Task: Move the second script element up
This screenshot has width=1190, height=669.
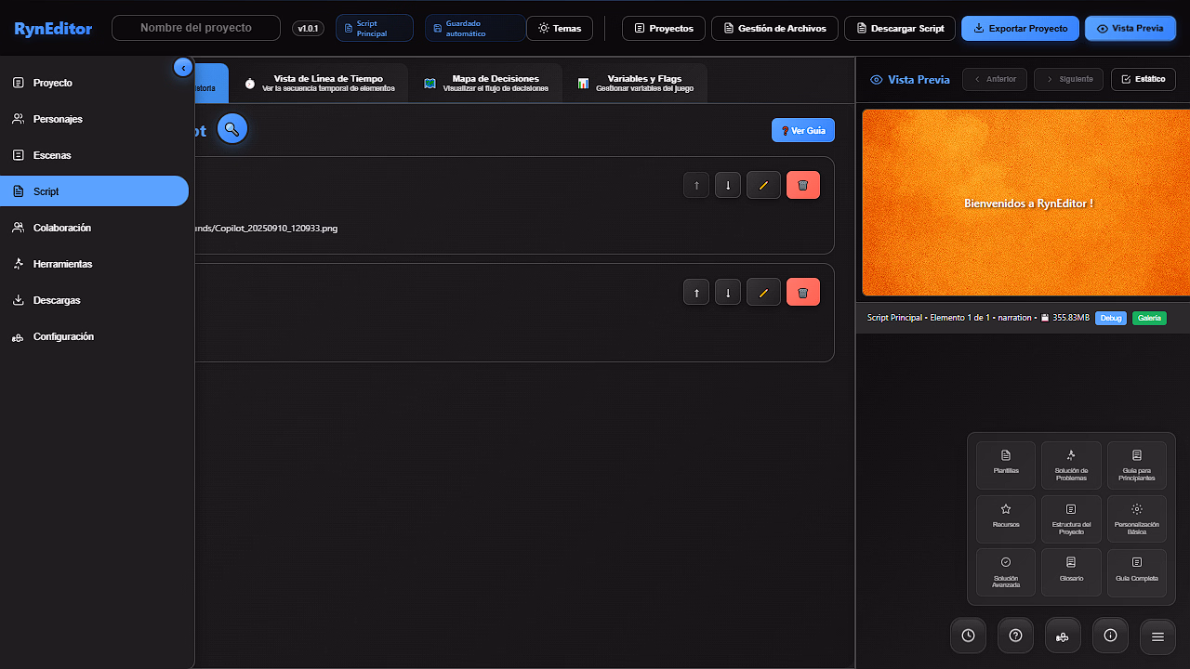Action: 696,292
